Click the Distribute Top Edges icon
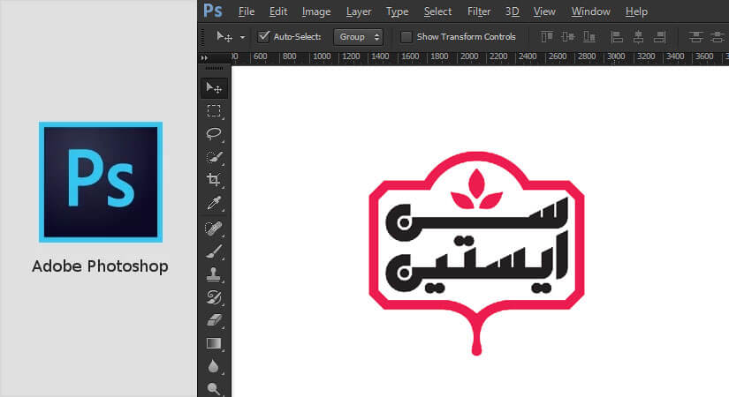 pyautogui.click(x=695, y=37)
